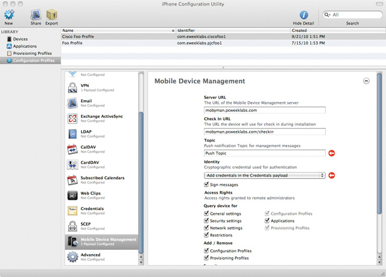386x277 pixels.
Task: Toggle Add / Remove Provisioning Profiles checkbox
Action: click(206, 258)
